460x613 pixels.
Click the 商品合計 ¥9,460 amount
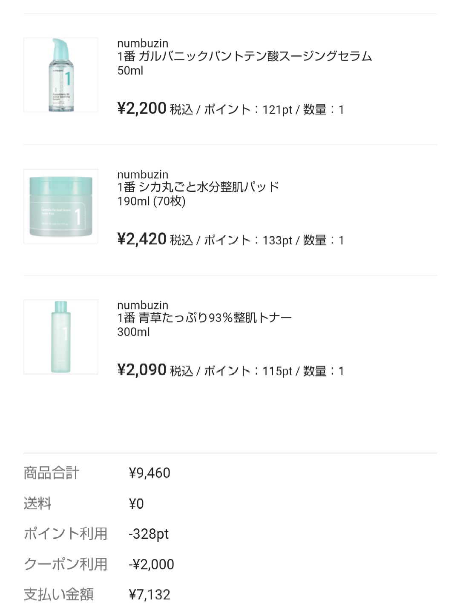click(x=149, y=473)
